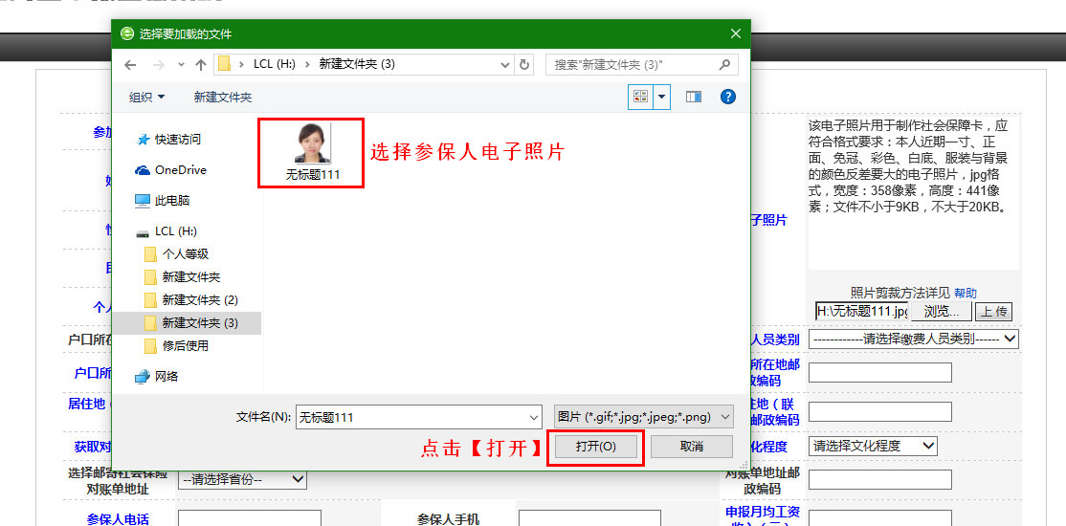Screen dimensions: 1066x526
Task: Open the 新建文件夹 folder in tree
Action: (191, 277)
